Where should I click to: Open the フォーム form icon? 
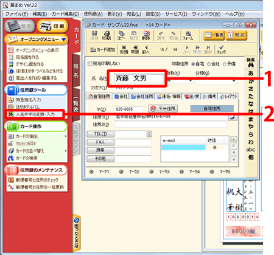(188, 35)
